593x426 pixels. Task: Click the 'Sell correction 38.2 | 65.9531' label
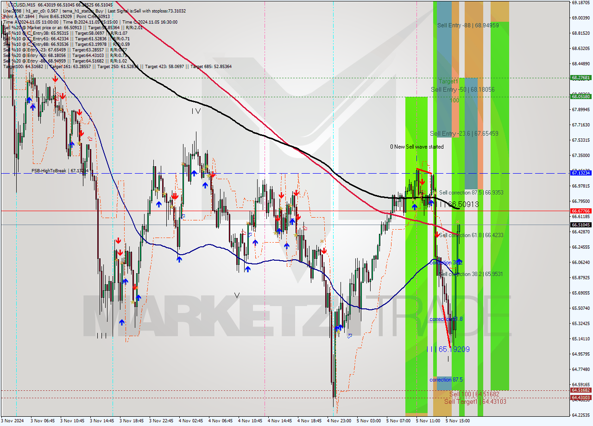[471, 274]
